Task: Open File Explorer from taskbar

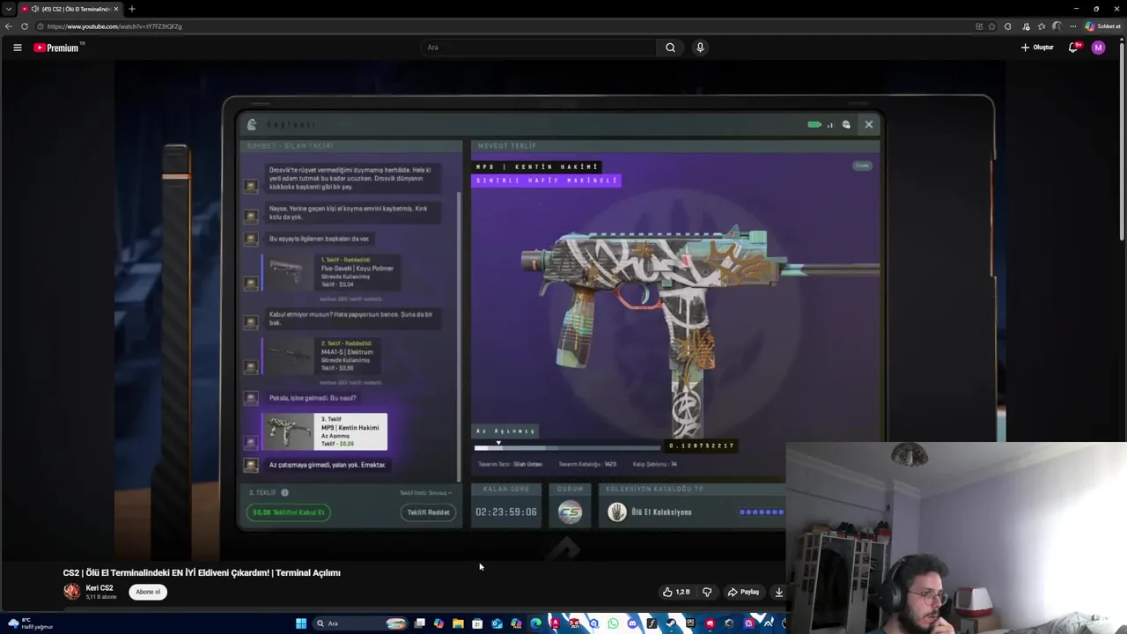Action: pos(458,623)
